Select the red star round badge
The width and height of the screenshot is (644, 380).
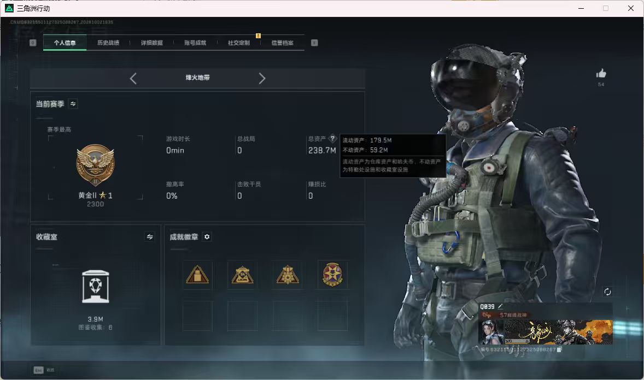332,275
